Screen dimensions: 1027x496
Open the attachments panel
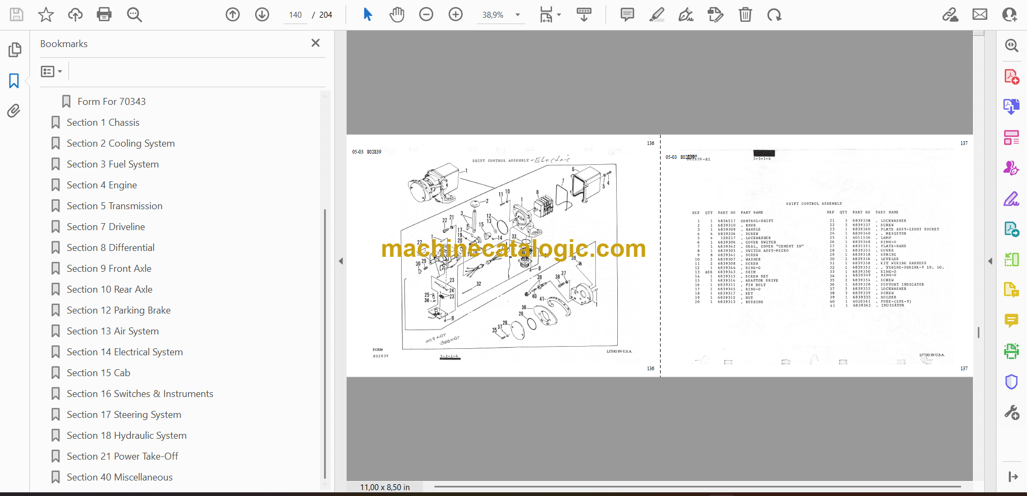14,111
